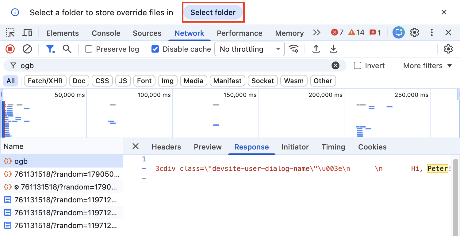The height and width of the screenshot is (236, 460).
Task: Stop recording the network log
Action: (x=10, y=49)
